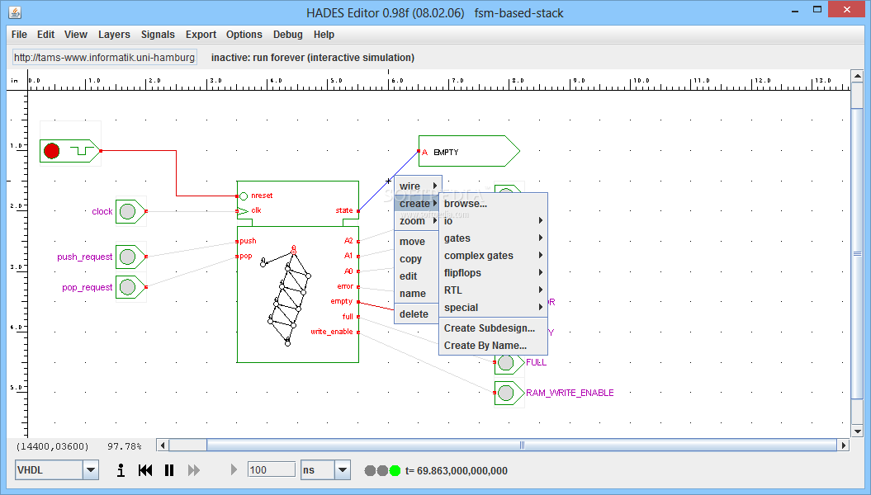
Task: Open the Export menu
Action: (201, 35)
